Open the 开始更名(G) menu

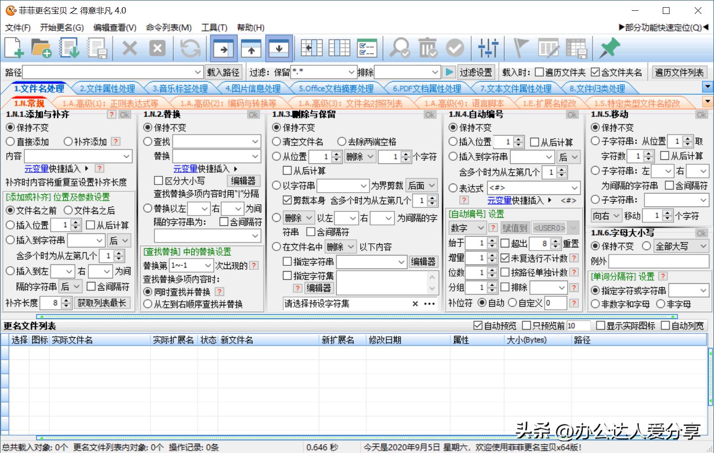coord(62,28)
